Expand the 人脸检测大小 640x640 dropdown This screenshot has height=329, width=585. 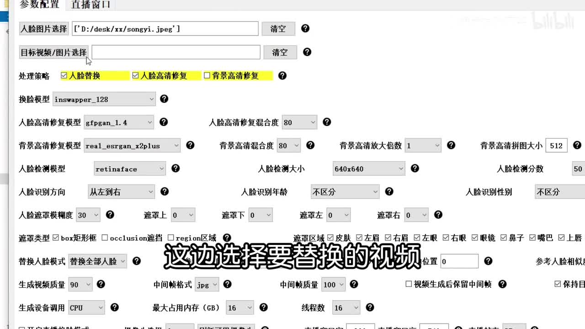pyautogui.click(x=368, y=169)
